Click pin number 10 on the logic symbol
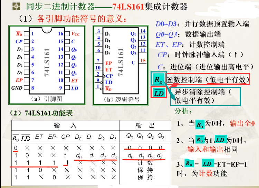The width and height of the screenshot is (259, 188). [x=98, y=68]
